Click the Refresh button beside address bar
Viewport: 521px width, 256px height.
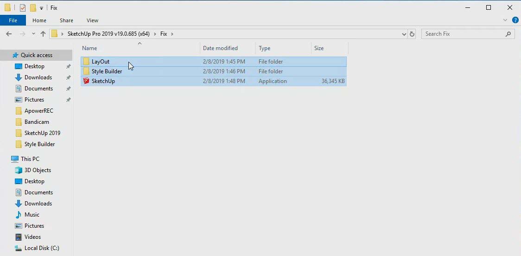point(412,34)
